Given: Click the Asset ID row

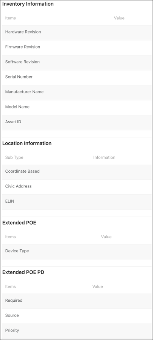Looking at the screenshot, I should (x=76, y=123).
